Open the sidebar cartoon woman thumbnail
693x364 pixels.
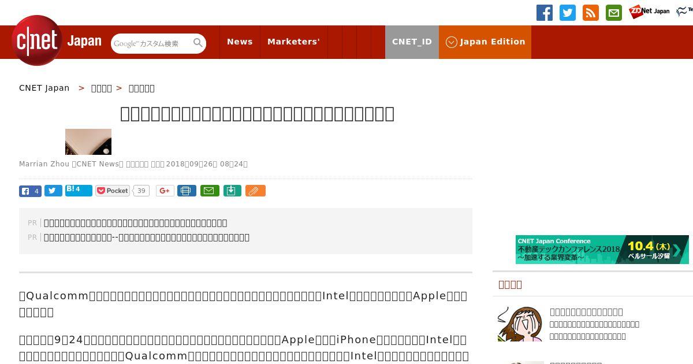coord(520,324)
